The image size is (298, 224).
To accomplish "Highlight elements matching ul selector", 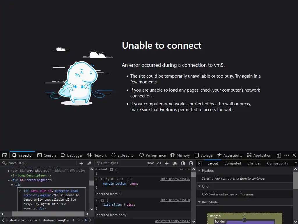I will [x=103, y=200].
